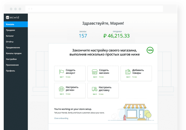Viewport: 186px width, 130px height.
Task: Click the ecwid brand name text
Action: pyautogui.click(x=15, y=18)
